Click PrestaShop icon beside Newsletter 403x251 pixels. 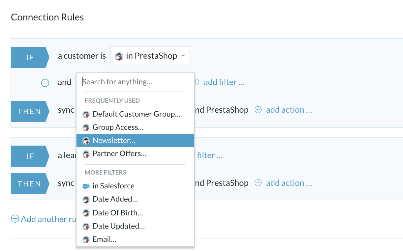click(x=86, y=141)
